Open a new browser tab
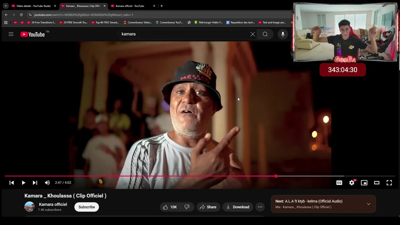The height and width of the screenshot is (225, 400). pos(162,6)
